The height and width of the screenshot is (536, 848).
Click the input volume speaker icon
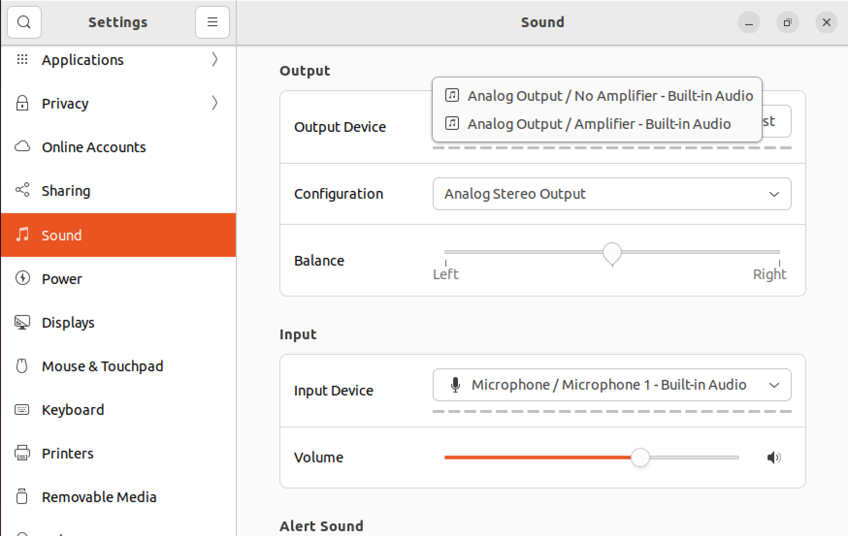774,457
